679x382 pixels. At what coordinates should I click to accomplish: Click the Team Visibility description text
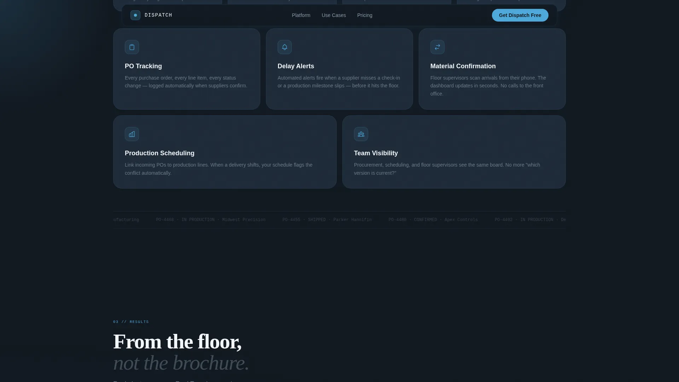pyautogui.click(x=447, y=169)
